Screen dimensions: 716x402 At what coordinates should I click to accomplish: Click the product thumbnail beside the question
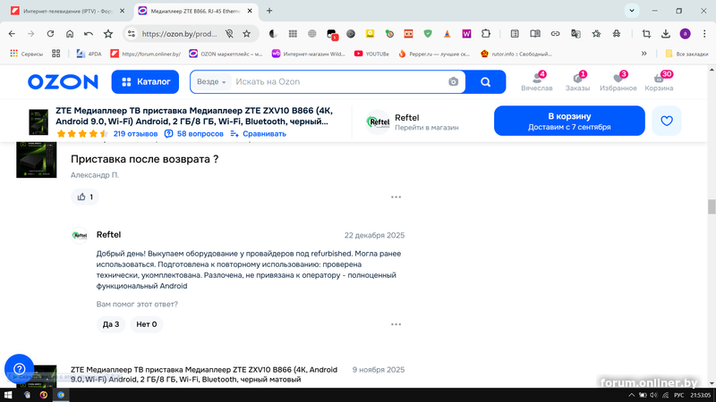(37, 160)
